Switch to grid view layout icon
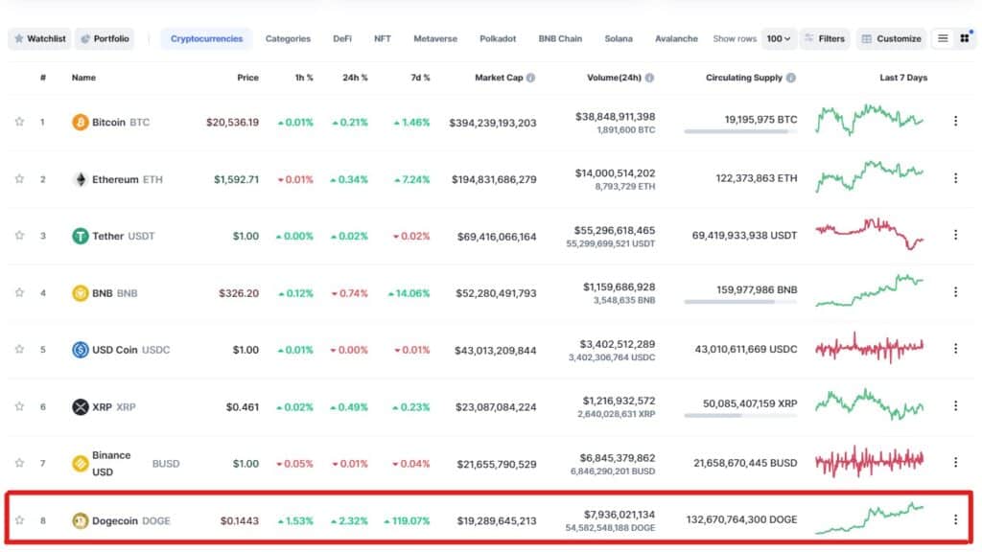The width and height of the screenshot is (982, 552). pos(965,38)
